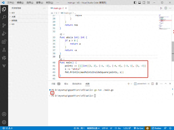This screenshot has height=130, width=174.
Task: Expand the SF2 folder section
Action: pyautogui.click(x=28, y=13)
